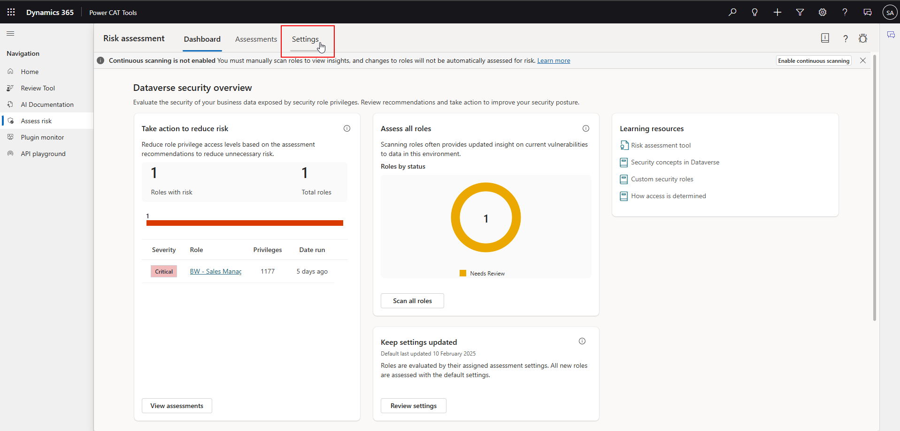
Task: Click the red critical severity bar
Action: (x=245, y=223)
